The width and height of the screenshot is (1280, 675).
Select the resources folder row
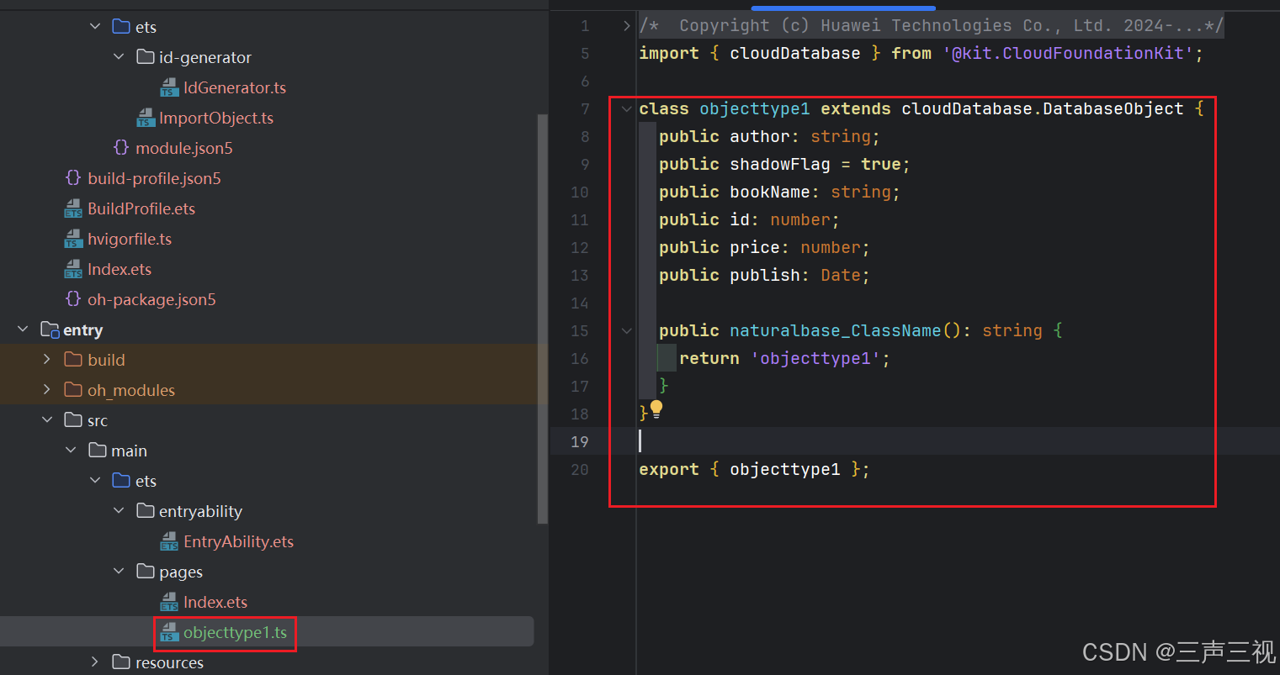[268, 662]
